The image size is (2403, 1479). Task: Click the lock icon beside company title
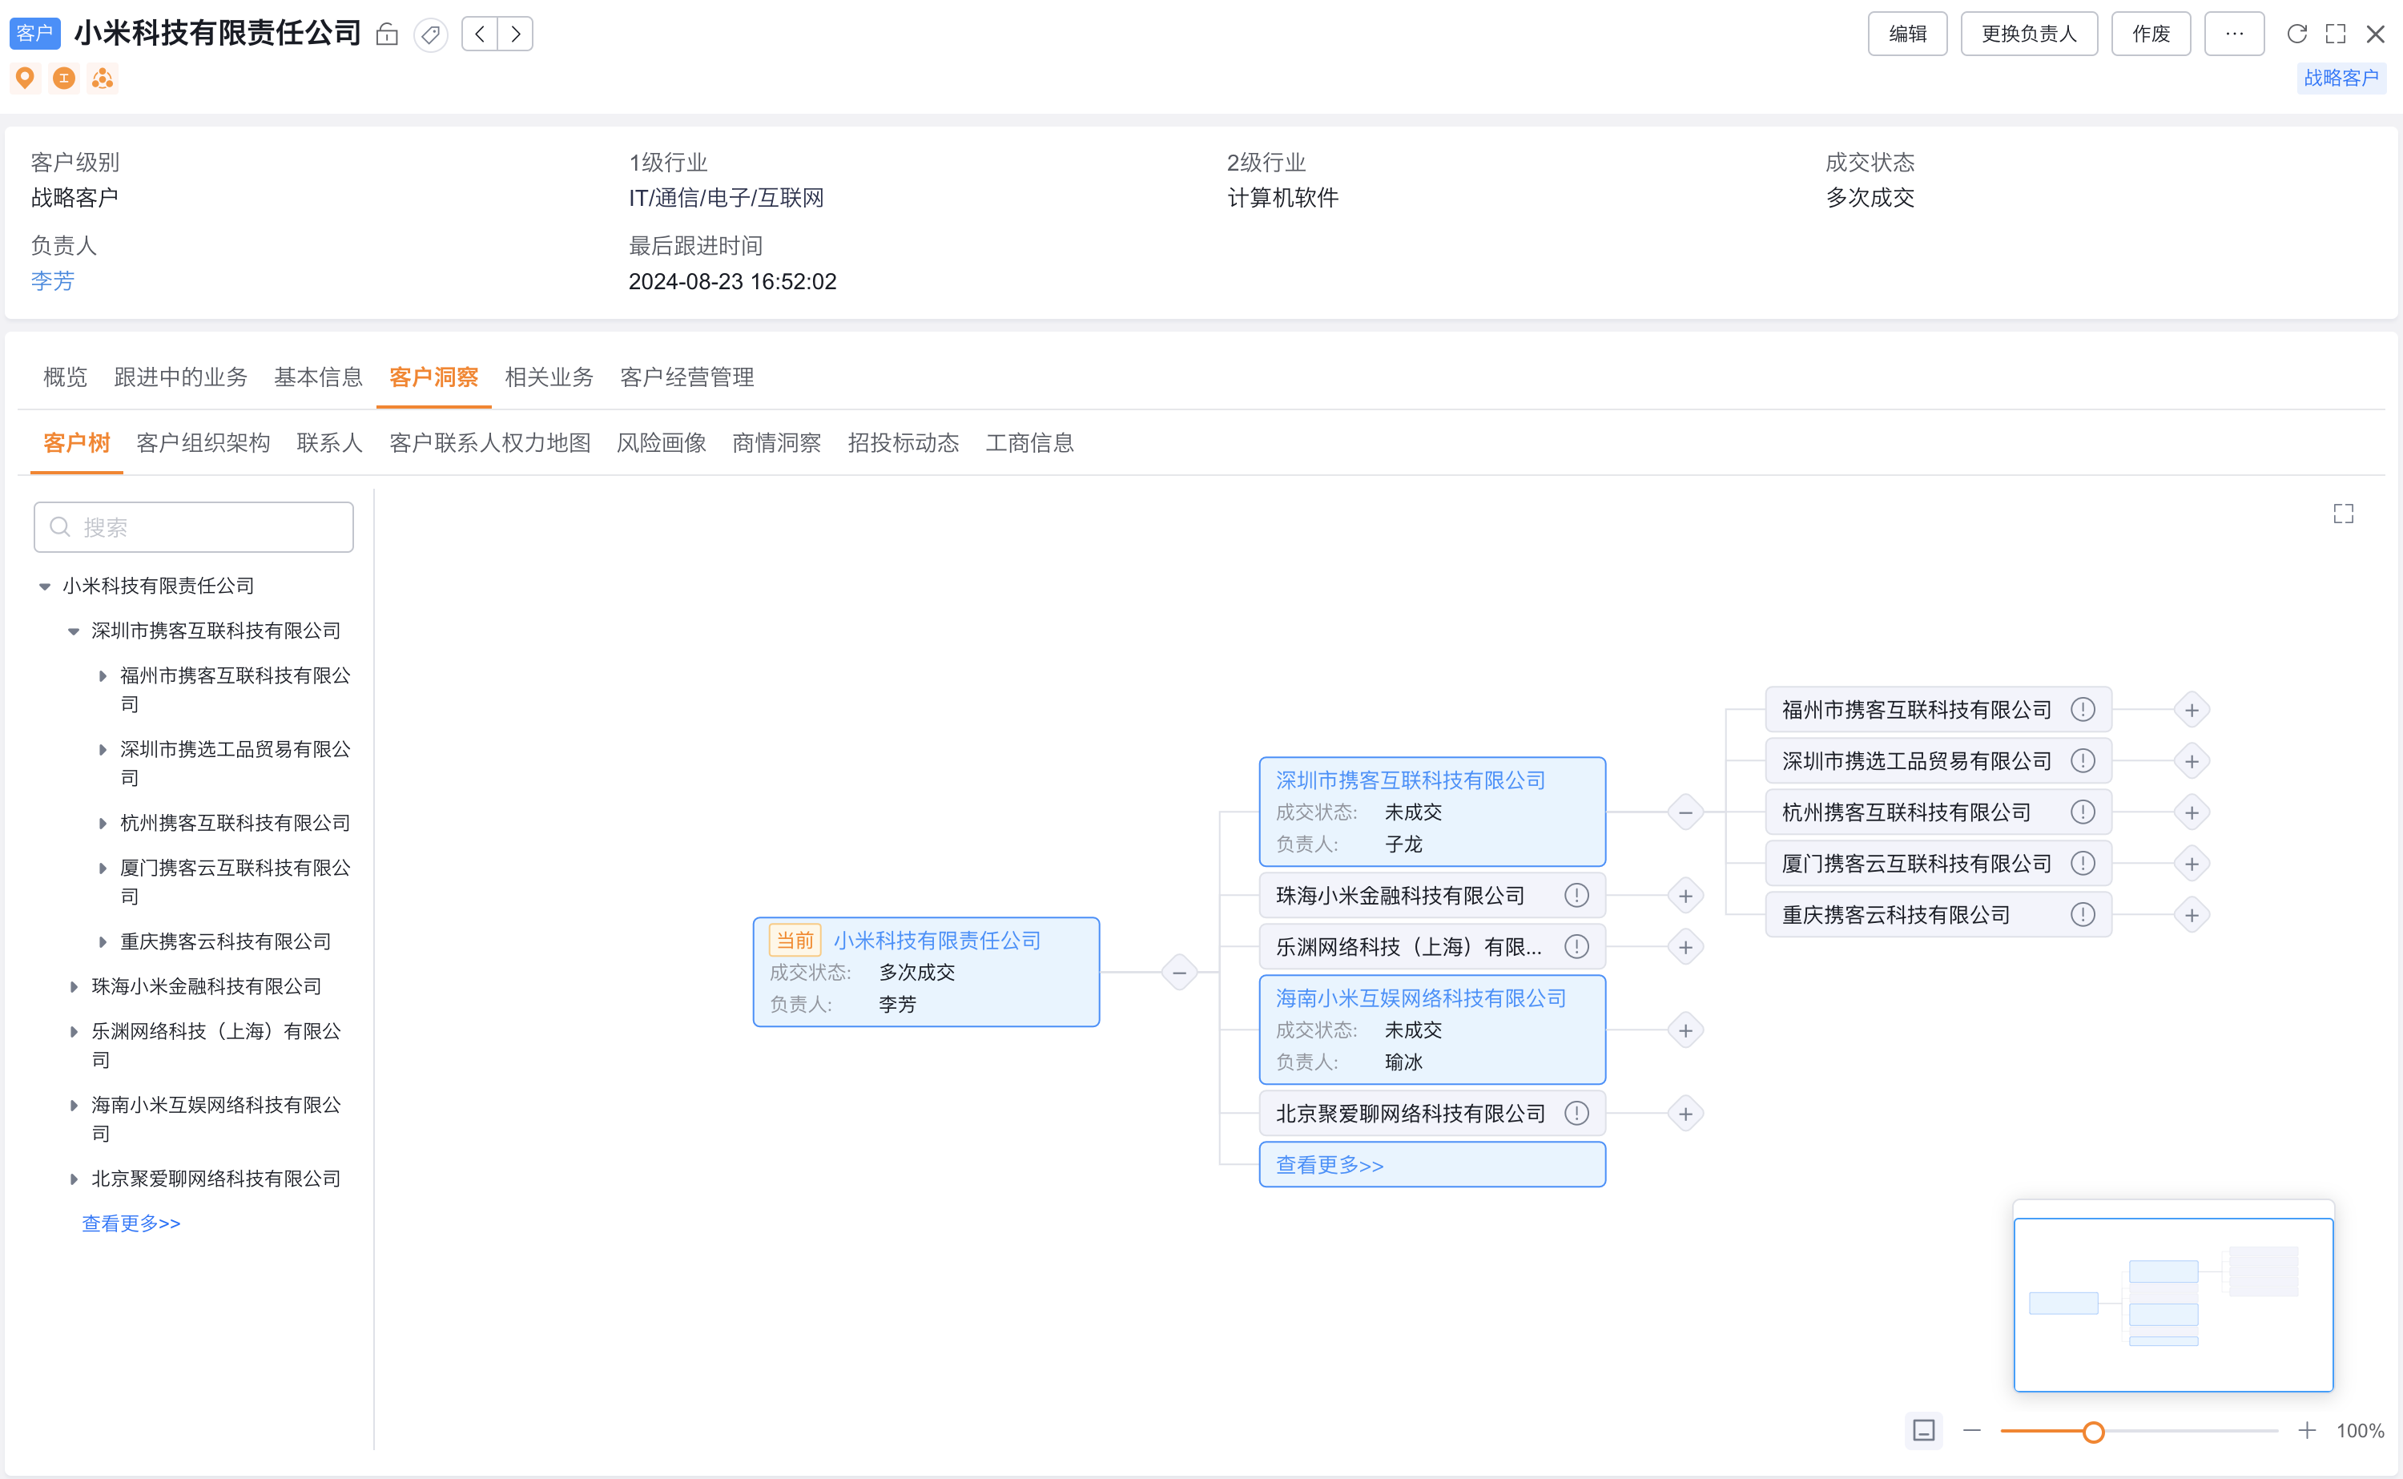coord(387,34)
